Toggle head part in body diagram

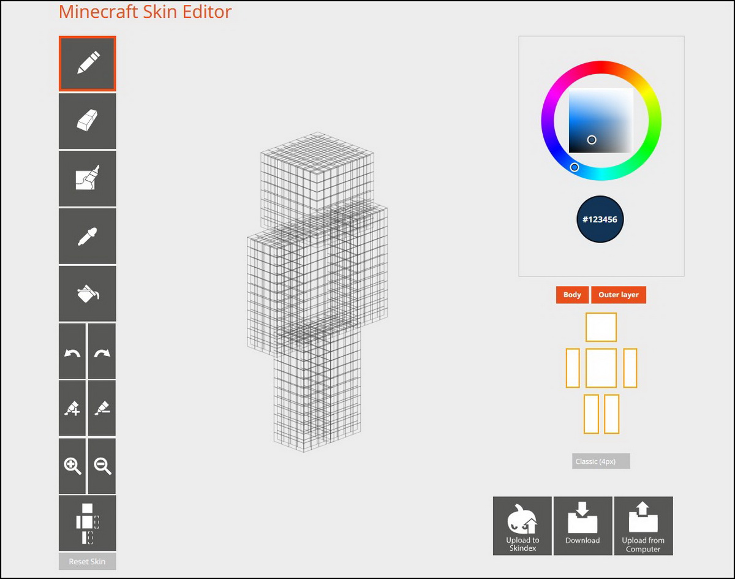(x=601, y=327)
